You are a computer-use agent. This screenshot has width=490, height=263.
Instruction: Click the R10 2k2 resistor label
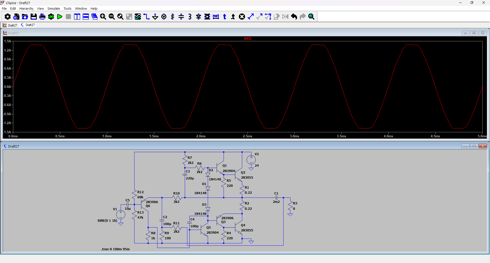(x=176, y=202)
